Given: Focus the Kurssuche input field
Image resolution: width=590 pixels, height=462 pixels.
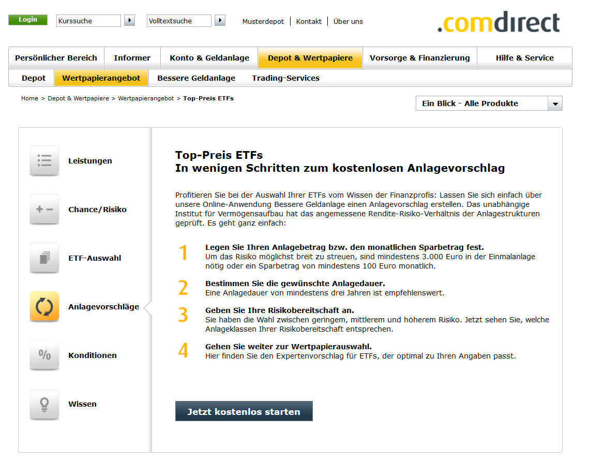Looking at the screenshot, I should pos(88,21).
